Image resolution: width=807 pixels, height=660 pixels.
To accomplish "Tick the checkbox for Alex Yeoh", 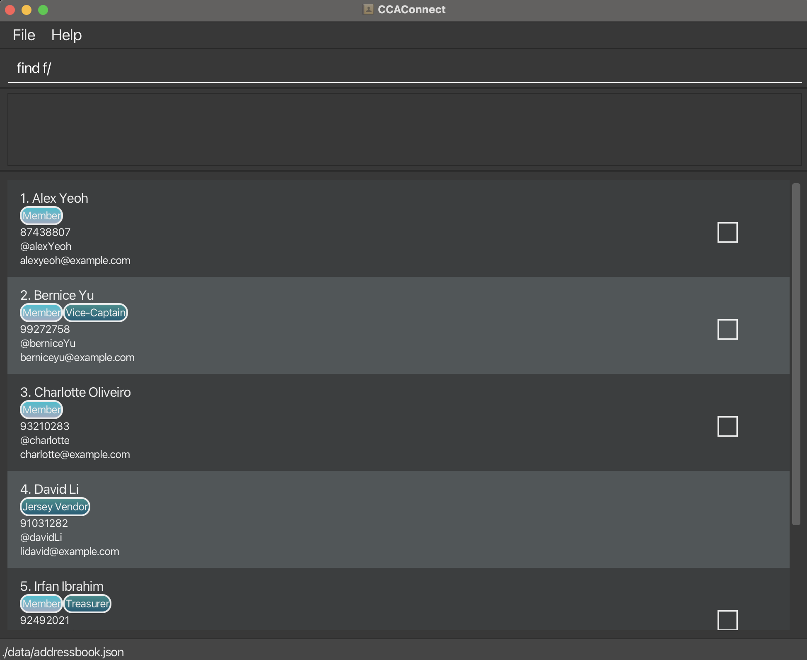I will click(x=727, y=232).
